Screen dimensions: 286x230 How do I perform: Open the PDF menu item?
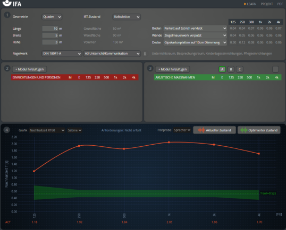(280, 4)
